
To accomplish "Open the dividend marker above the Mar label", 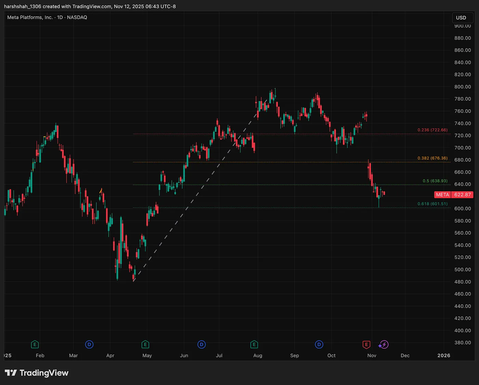I will pos(89,344).
